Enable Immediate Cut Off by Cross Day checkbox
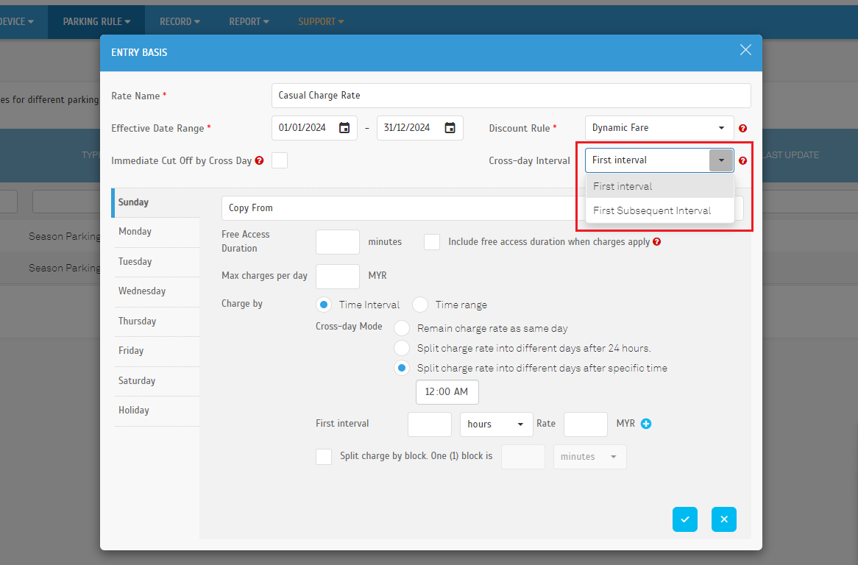The image size is (858, 565). [280, 160]
